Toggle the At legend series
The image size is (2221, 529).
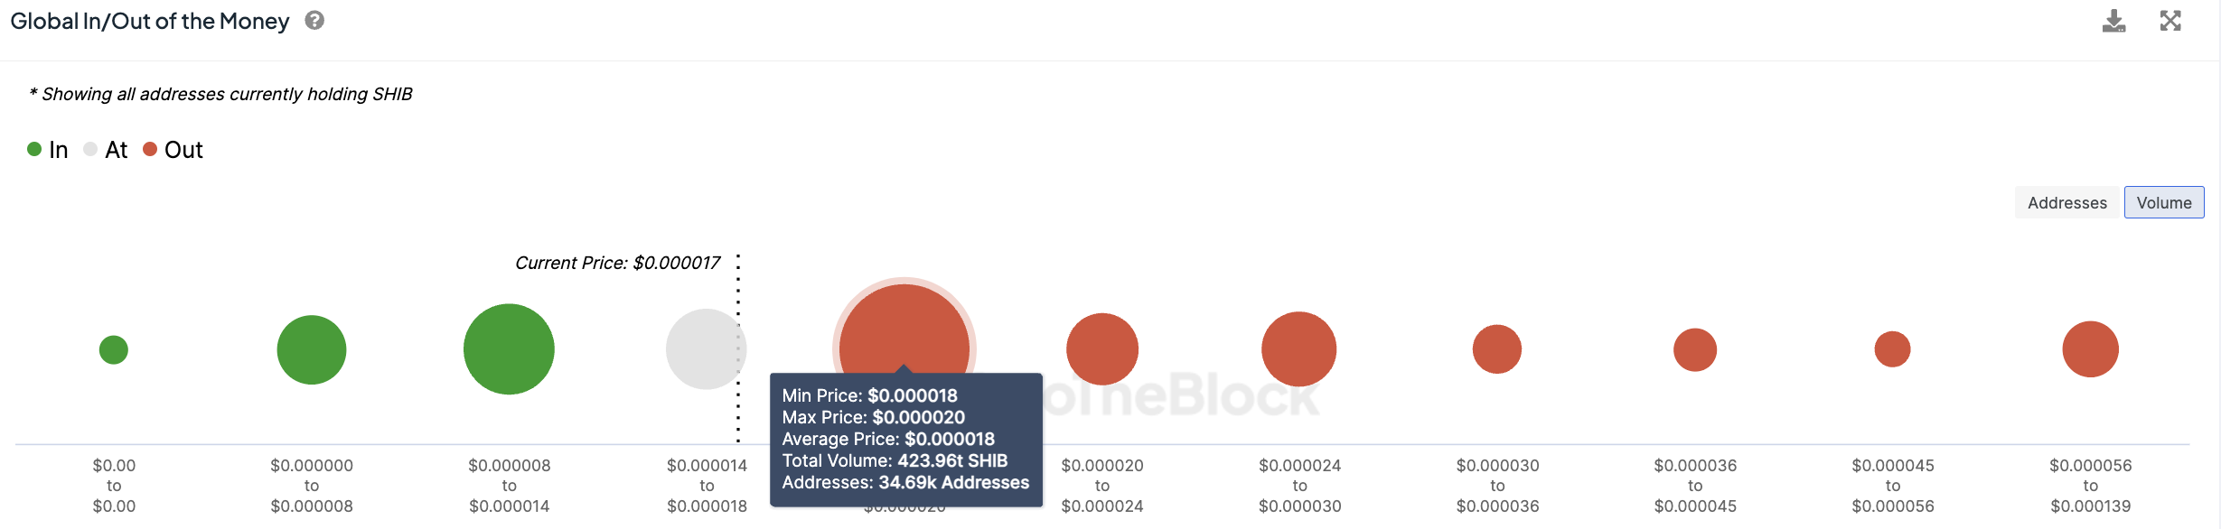(x=106, y=150)
